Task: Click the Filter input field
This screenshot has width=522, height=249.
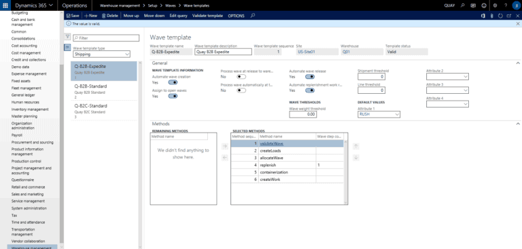Action: coord(106,38)
